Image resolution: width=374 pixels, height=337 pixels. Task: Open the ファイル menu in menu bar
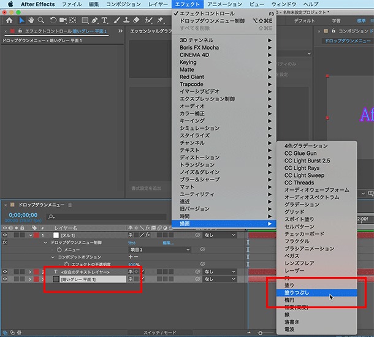coord(72,4)
